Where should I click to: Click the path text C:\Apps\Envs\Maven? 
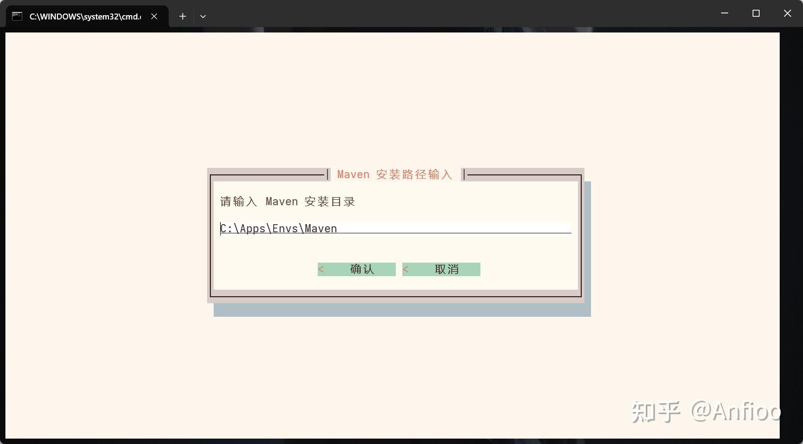point(278,228)
